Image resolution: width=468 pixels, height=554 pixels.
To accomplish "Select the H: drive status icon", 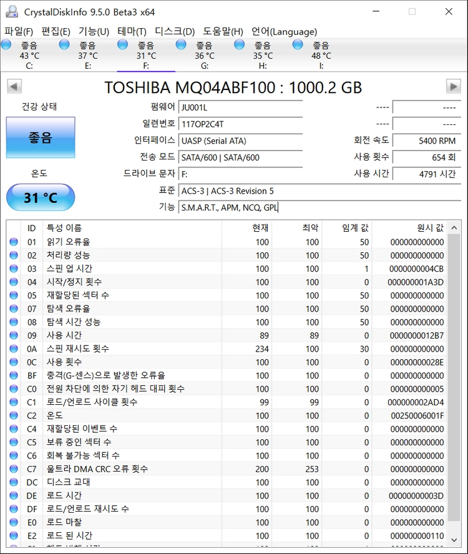I will (x=239, y=44).
